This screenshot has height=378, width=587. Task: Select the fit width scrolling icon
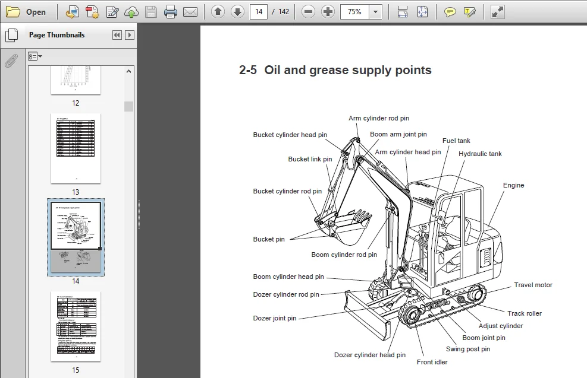403,12
